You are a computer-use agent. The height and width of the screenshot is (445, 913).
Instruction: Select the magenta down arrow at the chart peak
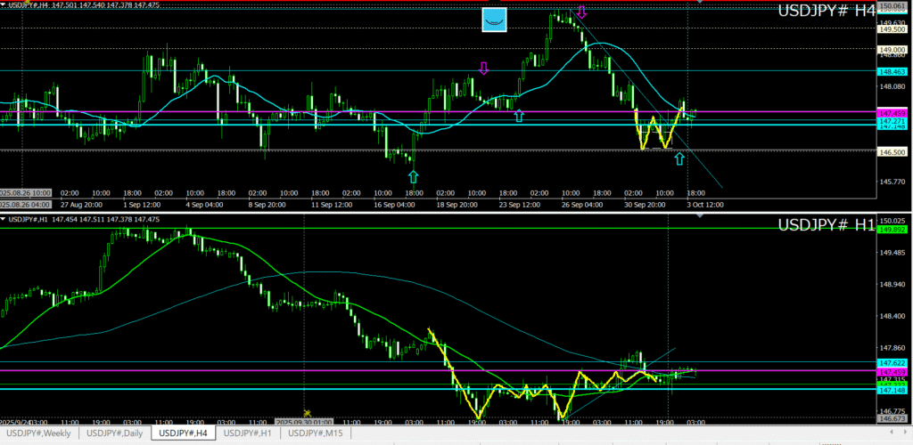[581, 12]
